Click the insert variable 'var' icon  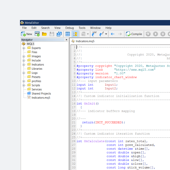pyautogui.click(x=94, y=34)
